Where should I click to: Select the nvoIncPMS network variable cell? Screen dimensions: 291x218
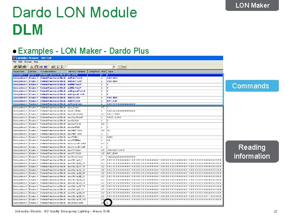[x=77, y=127]
